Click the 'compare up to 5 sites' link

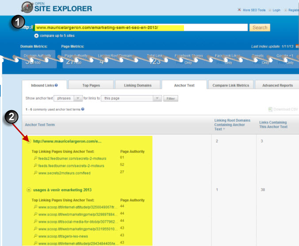tap(57, 36)
